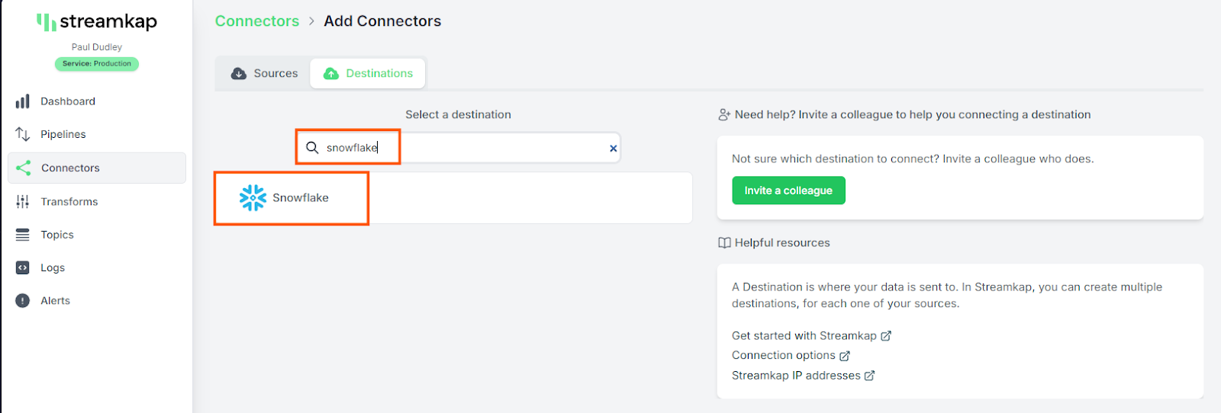The image size is (1221, 413).
Task: Click the Service: Production badge
Action: click(x=97, y=64)
